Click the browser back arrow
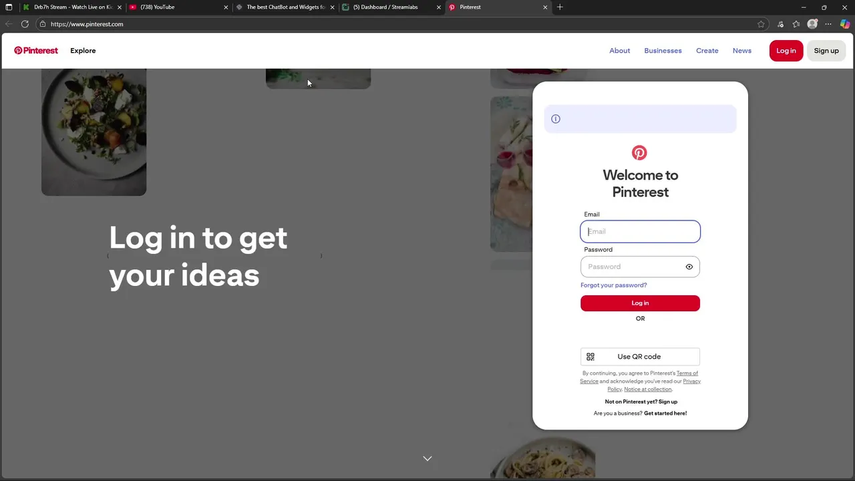This screenshot has width=855, height=481. 9,24
